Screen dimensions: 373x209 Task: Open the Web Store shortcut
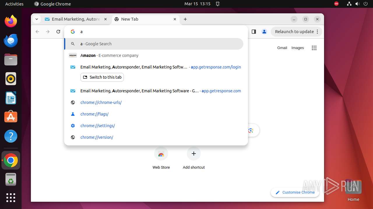(161, 158)
